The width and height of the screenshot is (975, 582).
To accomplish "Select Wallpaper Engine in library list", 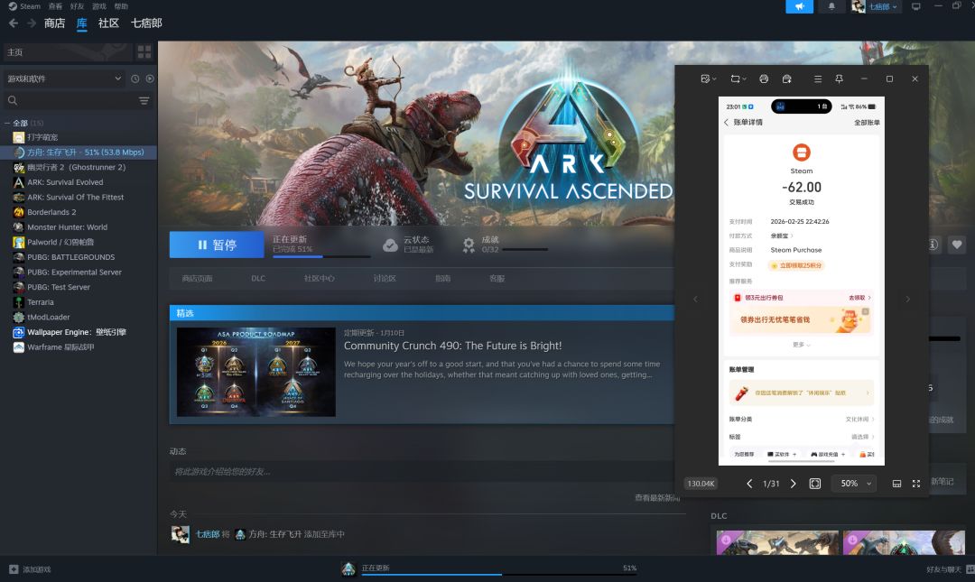I will (79, 332).
